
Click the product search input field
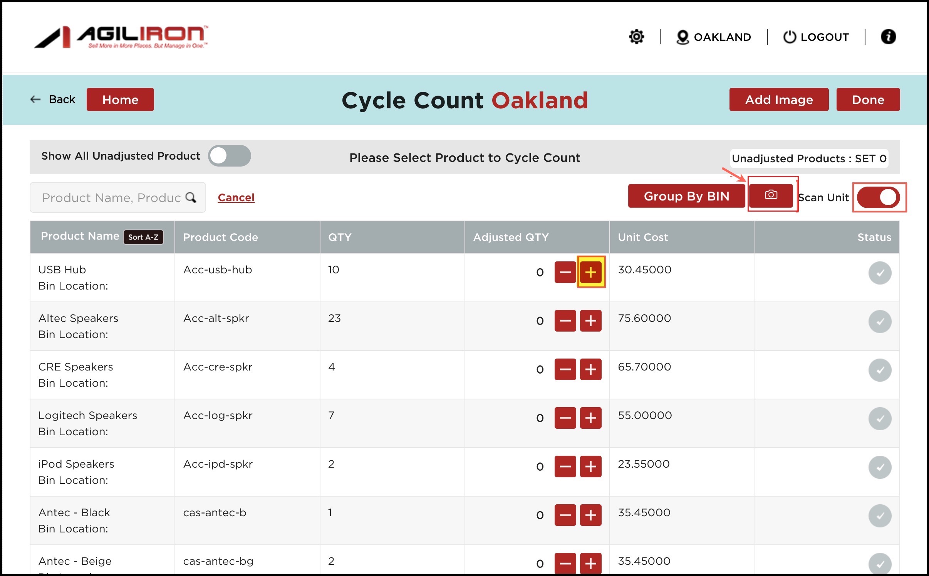click(111, 197)
